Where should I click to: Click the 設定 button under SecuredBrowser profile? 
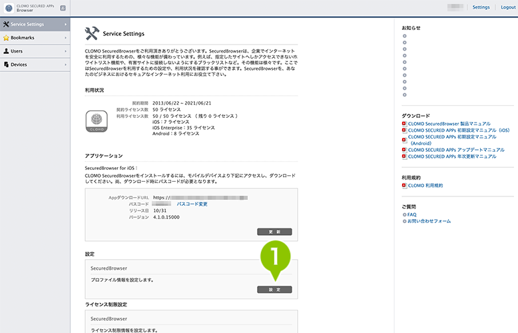tap(274, 290)
